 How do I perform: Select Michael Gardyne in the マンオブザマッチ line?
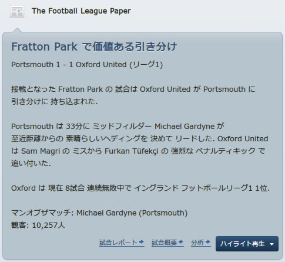tap(106, 213)
